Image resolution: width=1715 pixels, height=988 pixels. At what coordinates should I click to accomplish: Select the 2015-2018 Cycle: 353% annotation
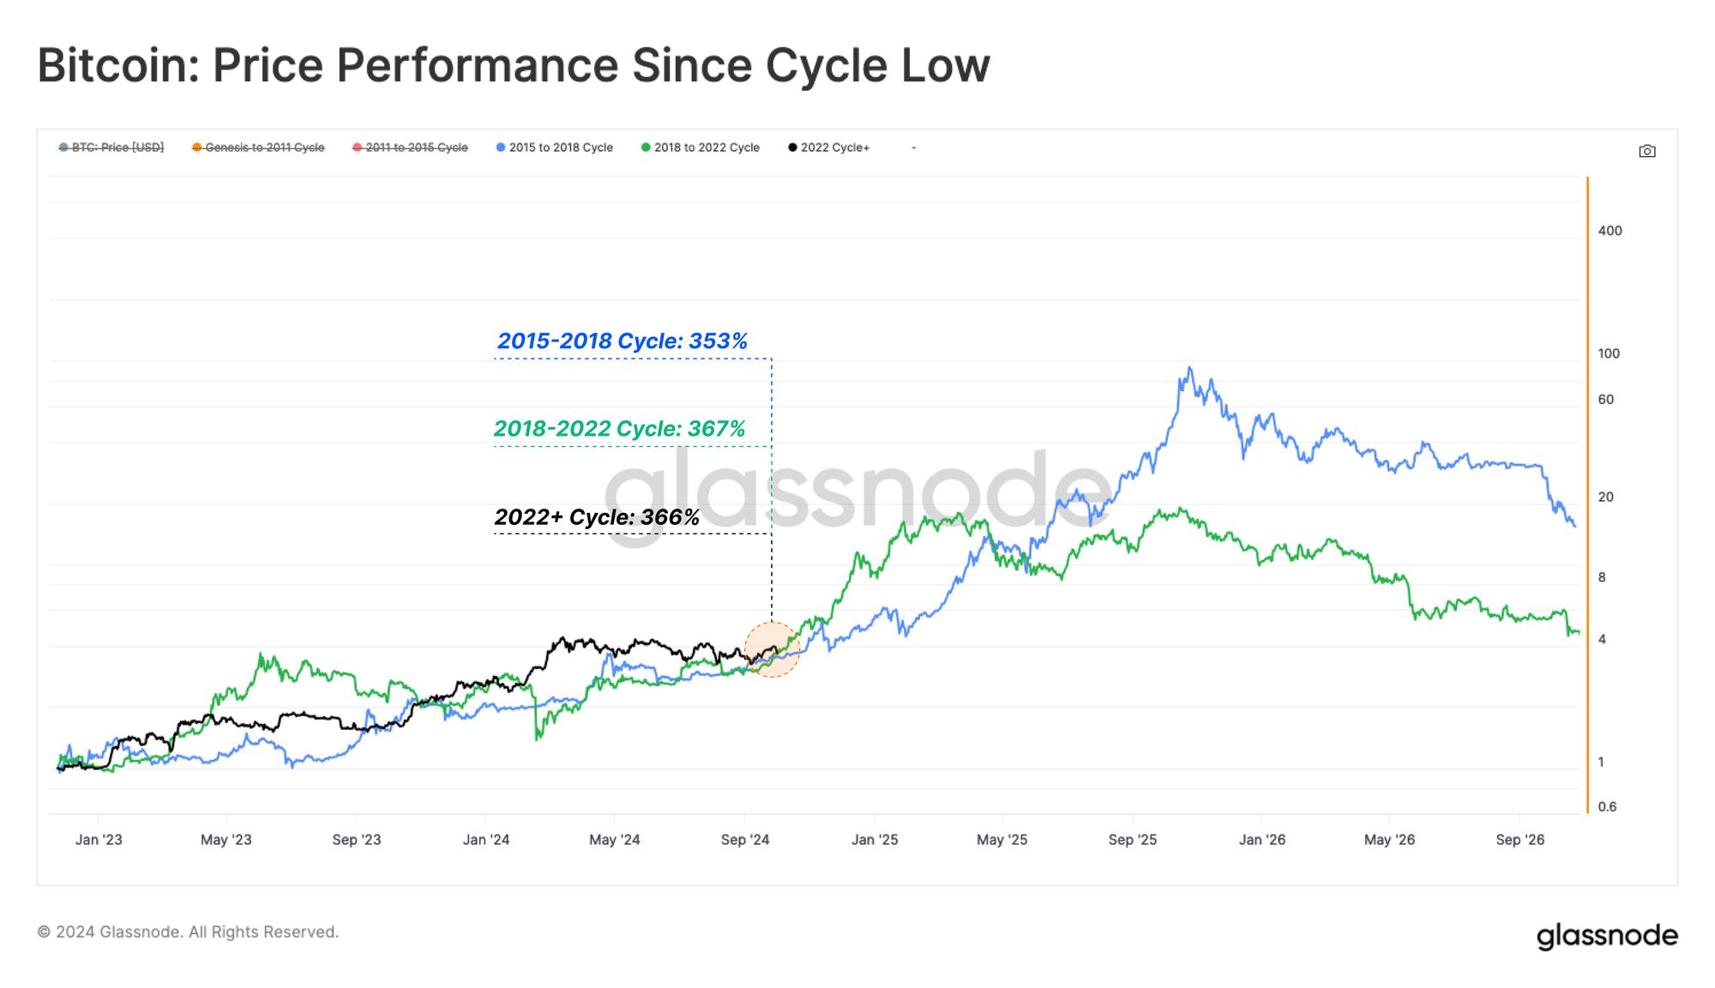623,340
